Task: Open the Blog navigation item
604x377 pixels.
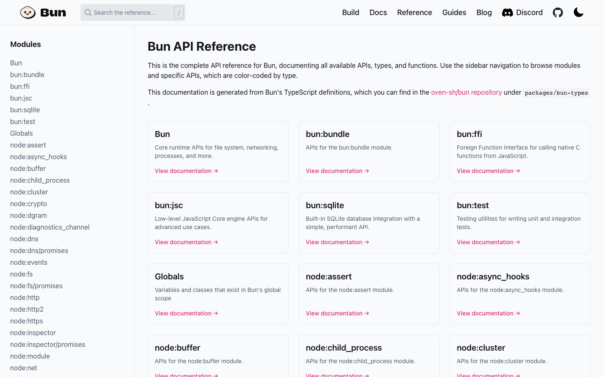Action: [484, 13]
